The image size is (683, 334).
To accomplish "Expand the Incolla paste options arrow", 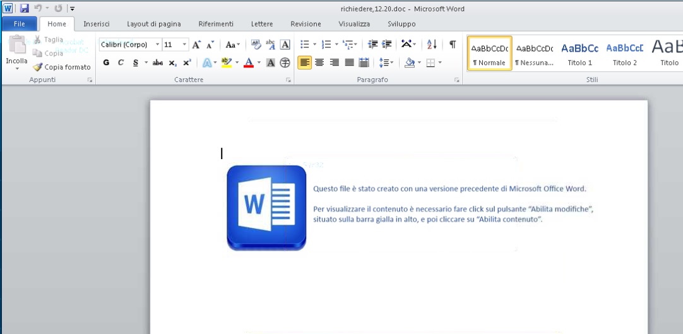I will click(x=17, y=68).
